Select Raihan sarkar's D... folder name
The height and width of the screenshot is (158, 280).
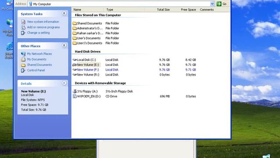(90, 33)
